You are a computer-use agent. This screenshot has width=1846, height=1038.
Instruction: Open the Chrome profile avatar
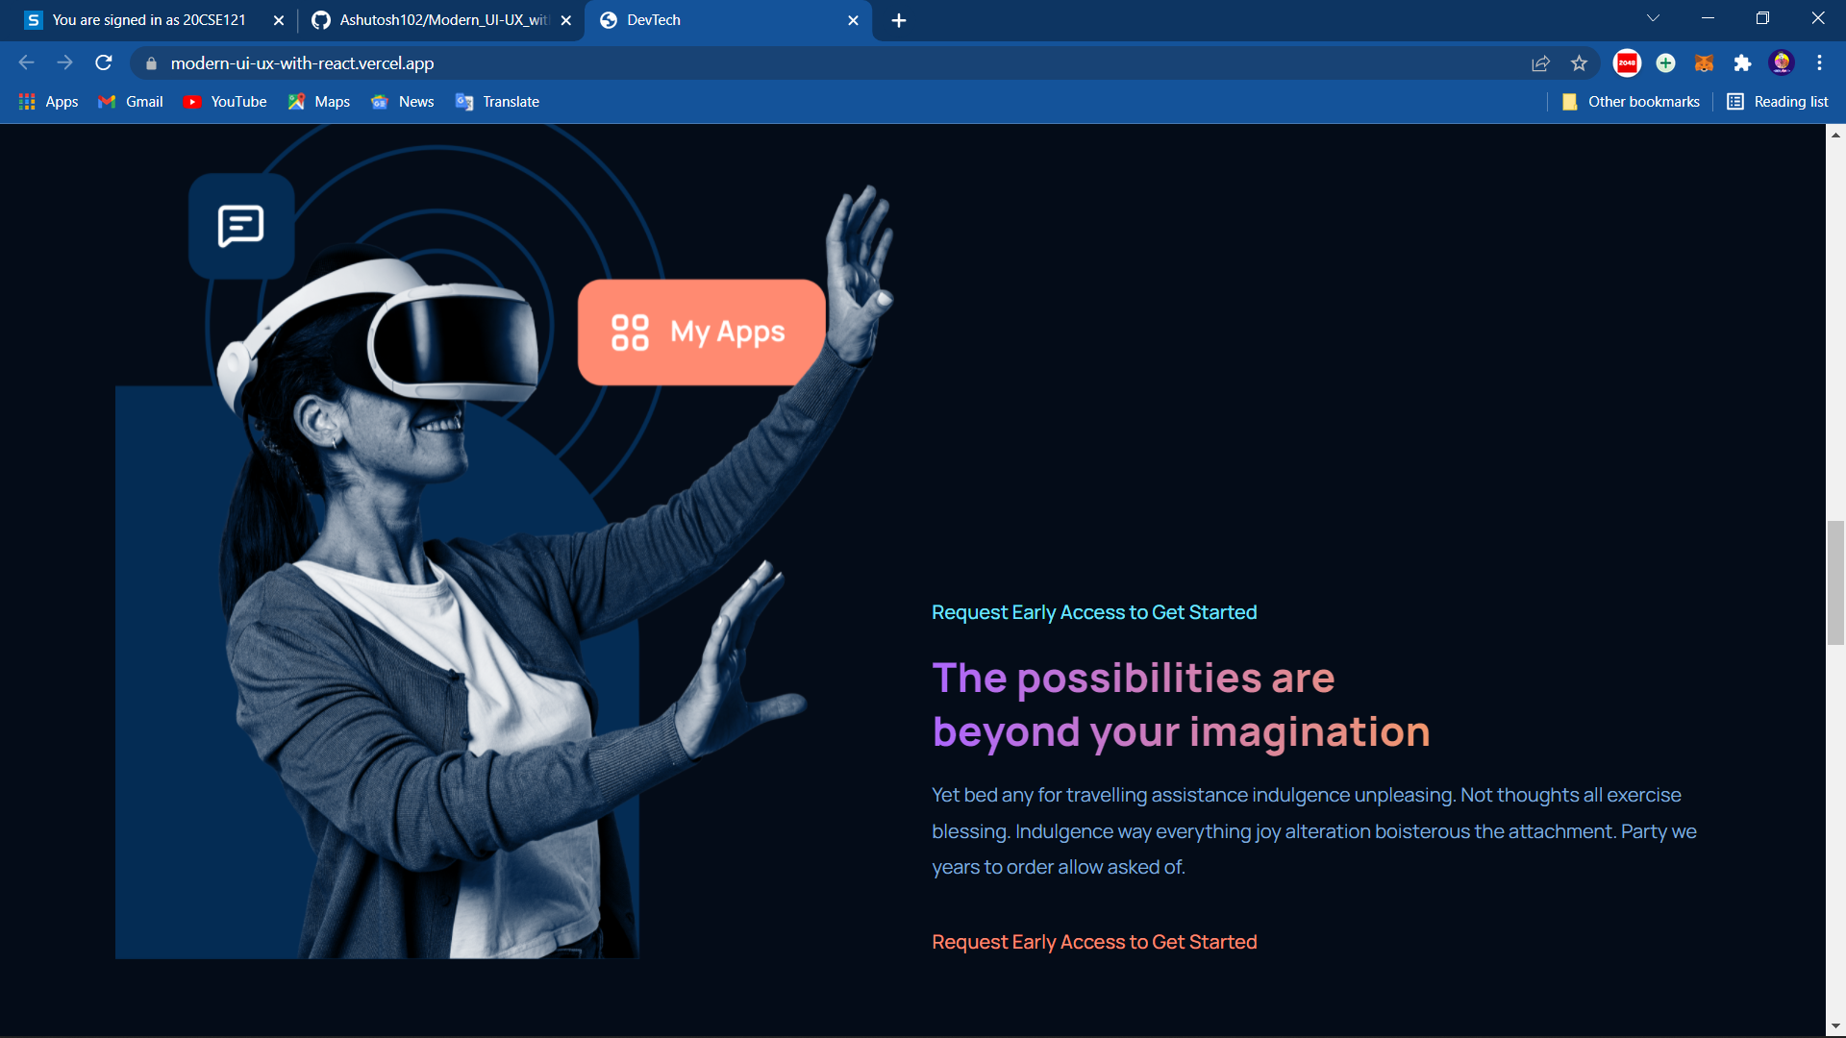click(1782, 63)
